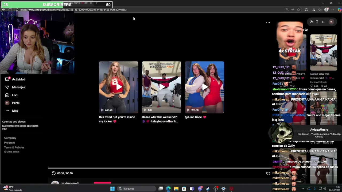The width and height of the screenshot is (342, 192).
Task: Open the clock showing 06/10/2025
Action: click(334, 189)
